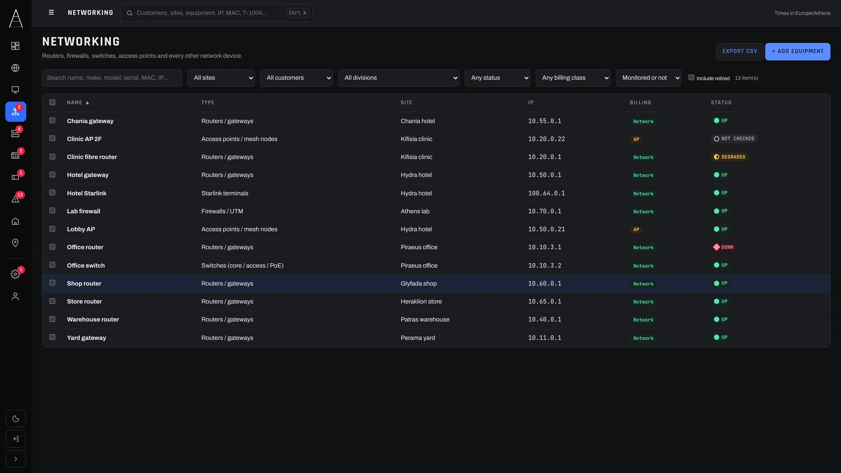The width and height of the screenshot is (841, 473).
Task: Open the alerts triangle icon with badge 13
Action: (x=15, y=199)
